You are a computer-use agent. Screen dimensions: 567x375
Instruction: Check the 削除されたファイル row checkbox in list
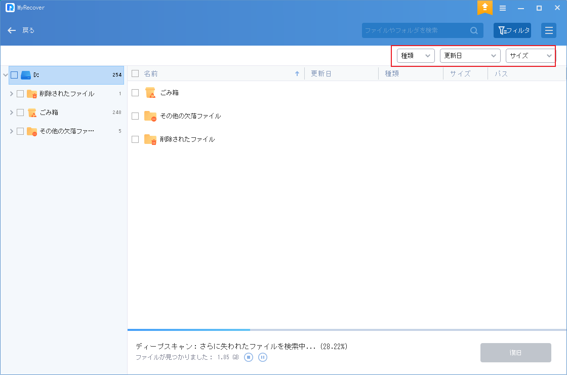(x=135, y=139)
